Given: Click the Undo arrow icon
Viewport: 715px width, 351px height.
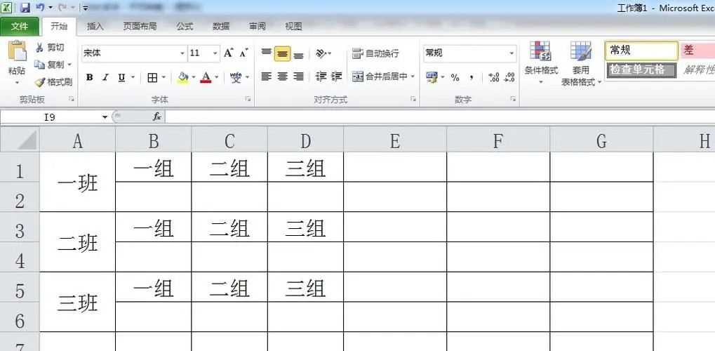Looking at the screenshot, I should [x=40, y=7].
